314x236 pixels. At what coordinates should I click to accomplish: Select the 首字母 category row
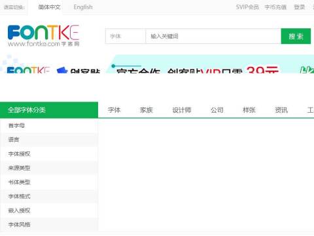49,125
